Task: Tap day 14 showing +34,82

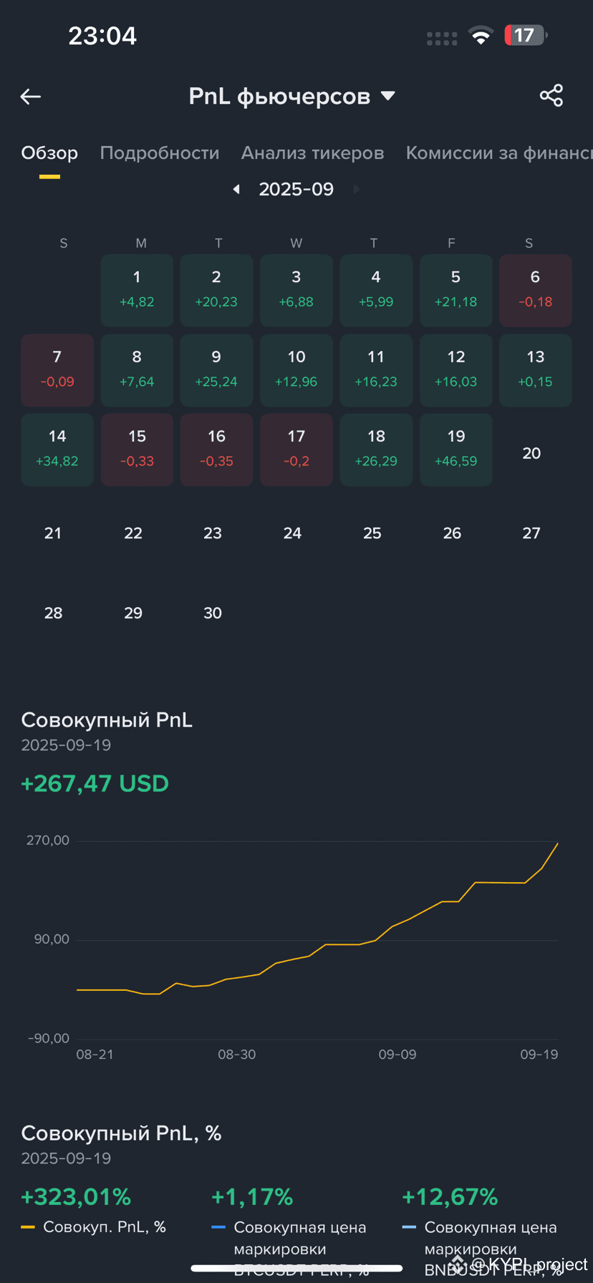Action: pyautogui.click(x=57, y=449)
